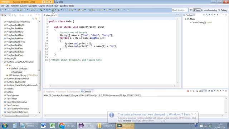The image size is (229, 129).
Task: Open Excel from the taskbar
Action: click(53, 126)
